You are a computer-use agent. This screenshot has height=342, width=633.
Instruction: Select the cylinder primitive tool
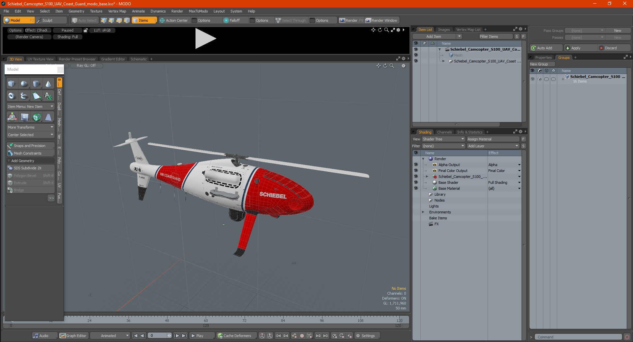(36, 84)
